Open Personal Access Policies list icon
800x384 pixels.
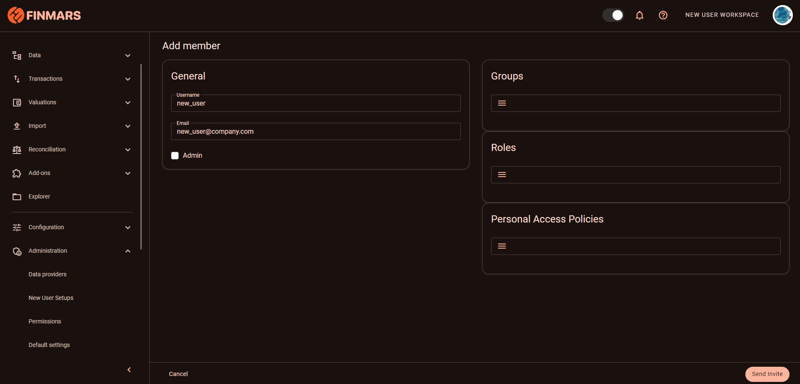(502, 246)
